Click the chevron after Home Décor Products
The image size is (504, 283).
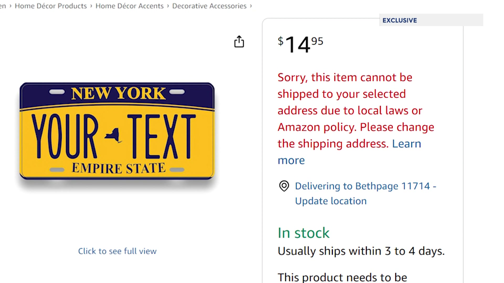(91, 6)
